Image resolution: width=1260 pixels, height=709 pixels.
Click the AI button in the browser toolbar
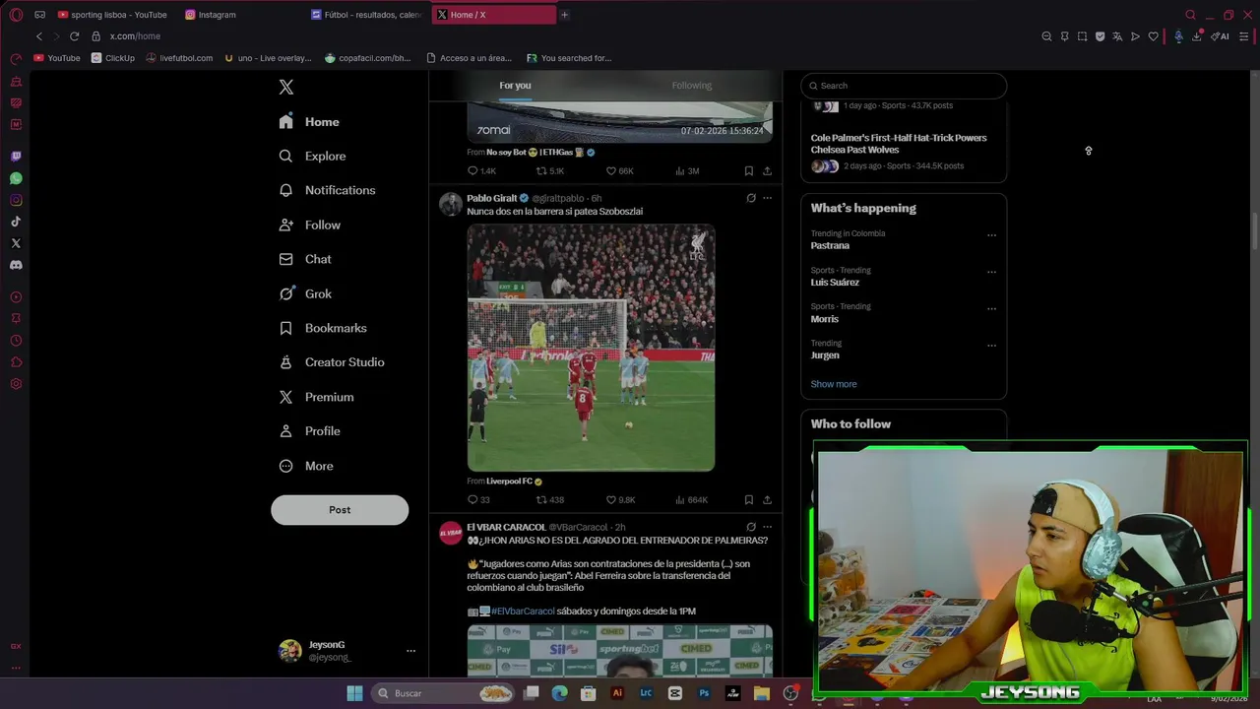1221,36
